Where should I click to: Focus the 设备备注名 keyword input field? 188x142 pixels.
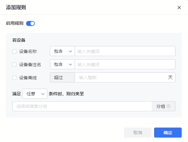pos(125,64)
